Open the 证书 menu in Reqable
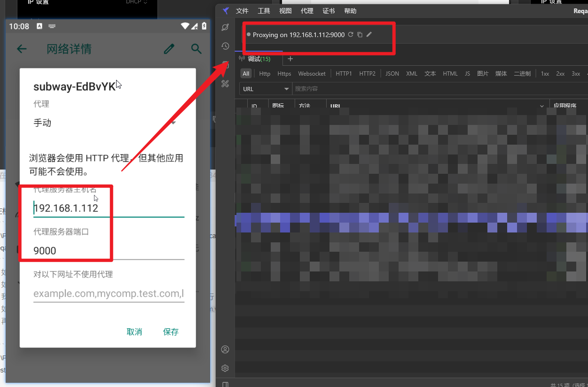 coord(329,11)
